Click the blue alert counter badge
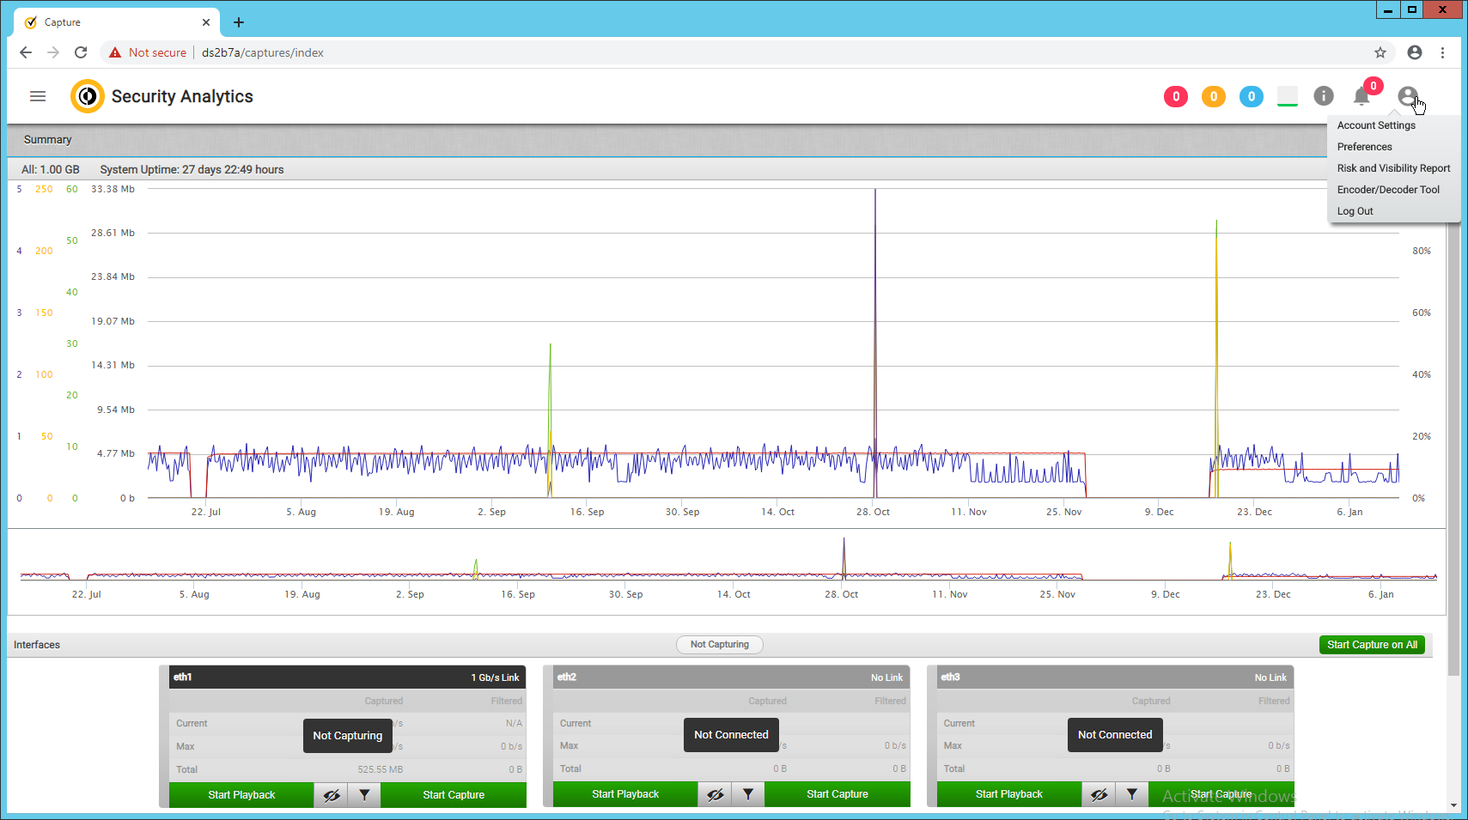1468x820 pixels. [x=1251, y=97]
